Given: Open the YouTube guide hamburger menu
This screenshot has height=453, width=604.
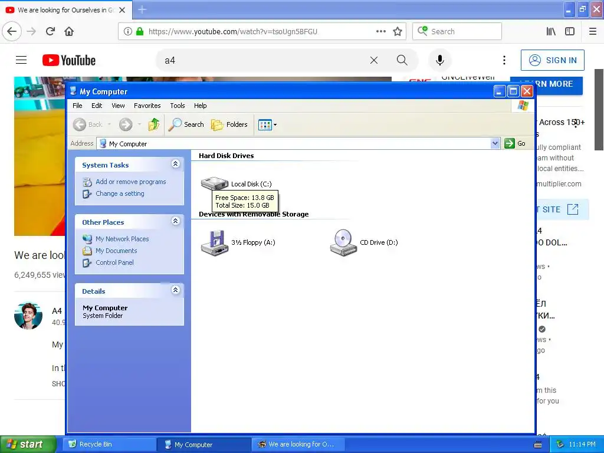Looking at the screenshot, I should coord(21,60).
